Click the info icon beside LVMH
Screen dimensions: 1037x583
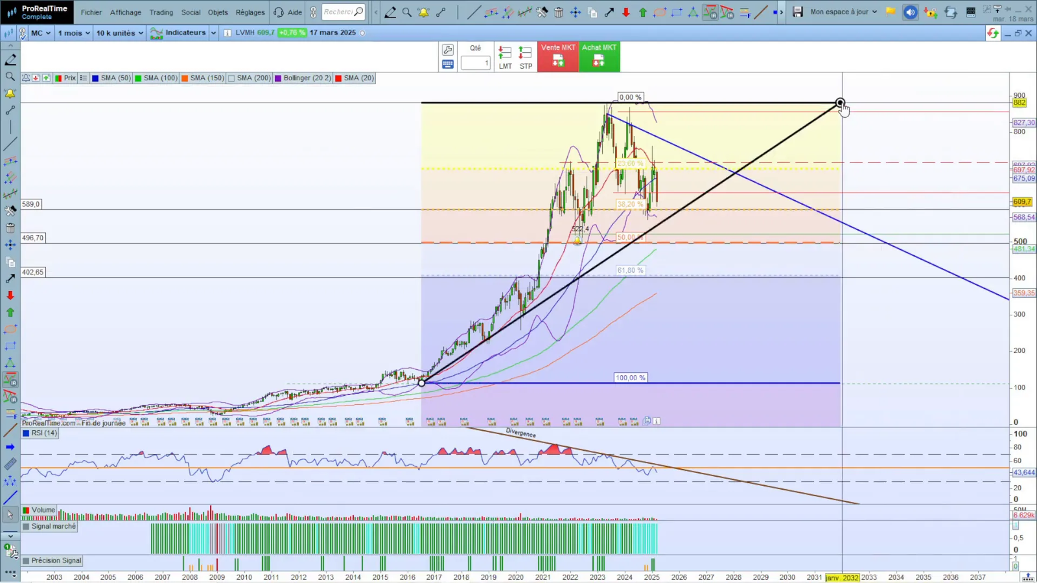[x=227, y=33]
